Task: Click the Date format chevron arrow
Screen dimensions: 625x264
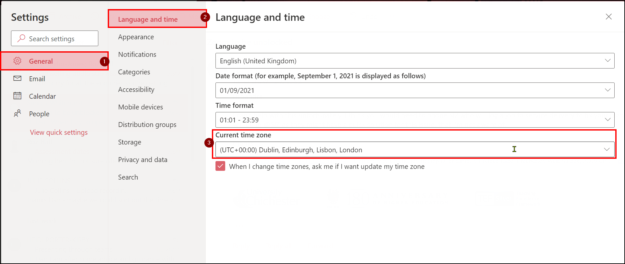Action: click(x=607, y=90)
